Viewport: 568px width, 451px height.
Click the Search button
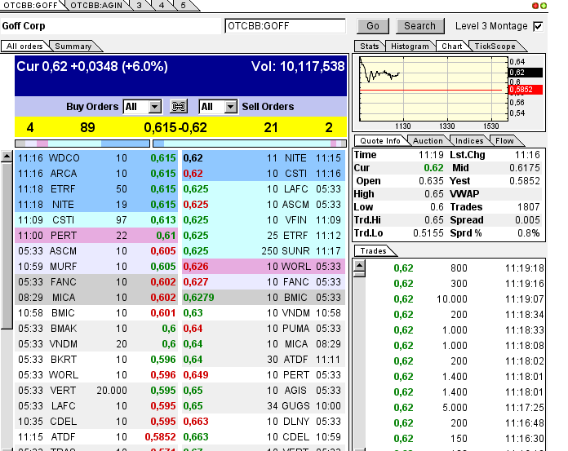click(420, 26)
